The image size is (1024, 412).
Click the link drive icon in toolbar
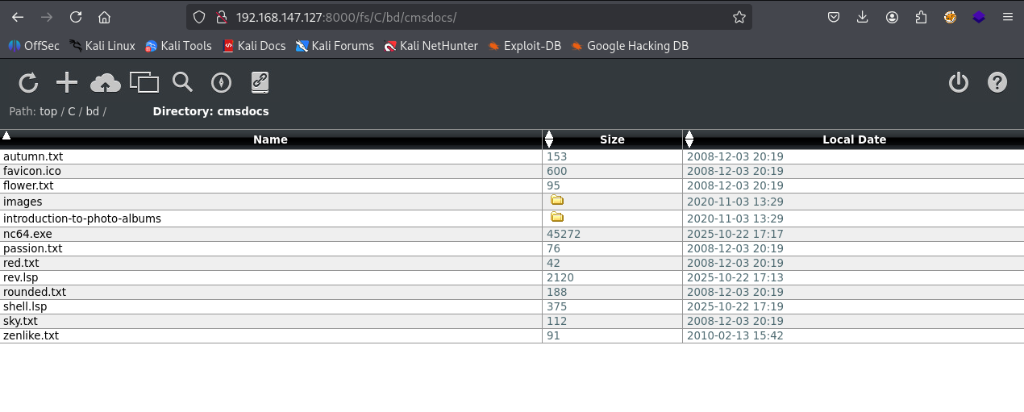259,82
